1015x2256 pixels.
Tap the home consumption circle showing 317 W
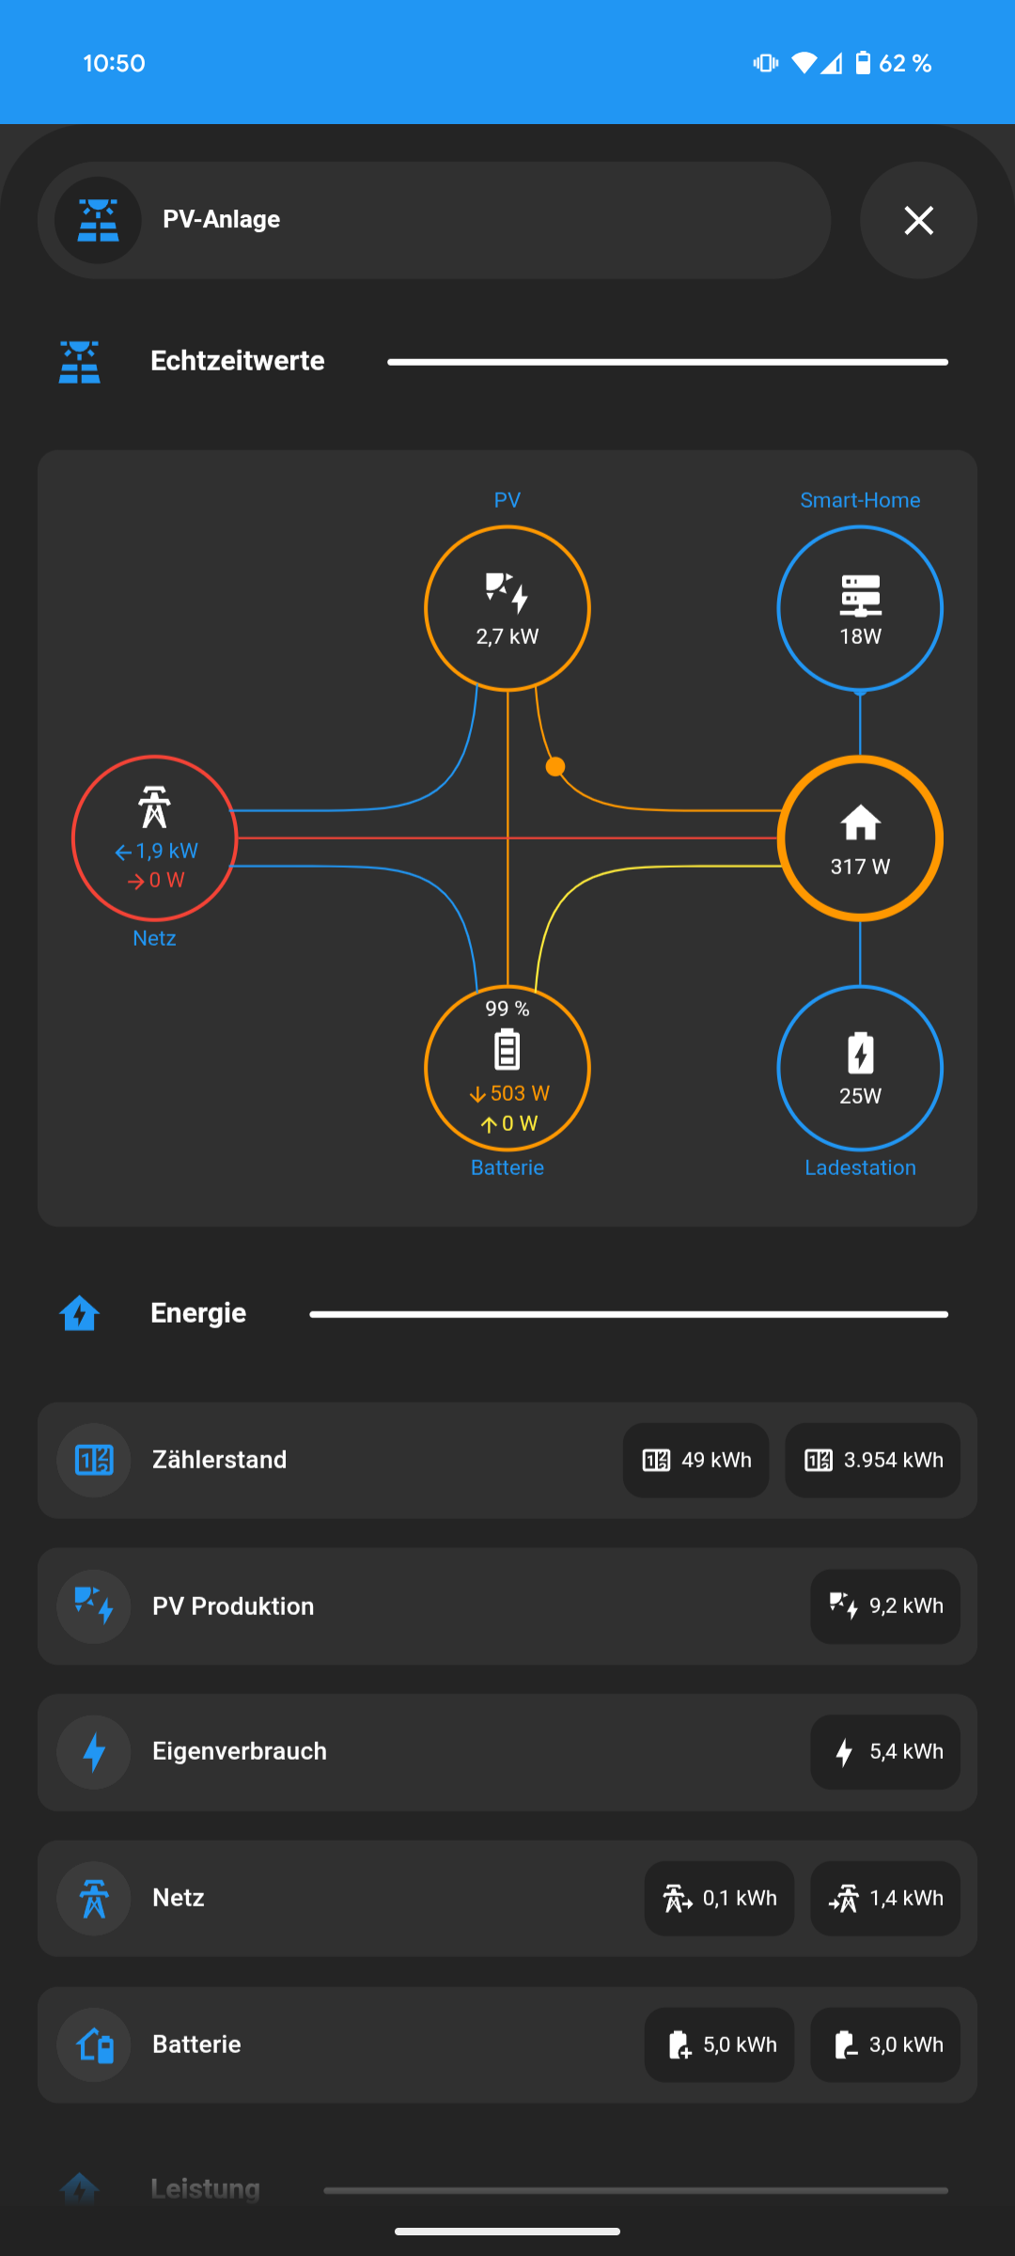coord(860,838)
